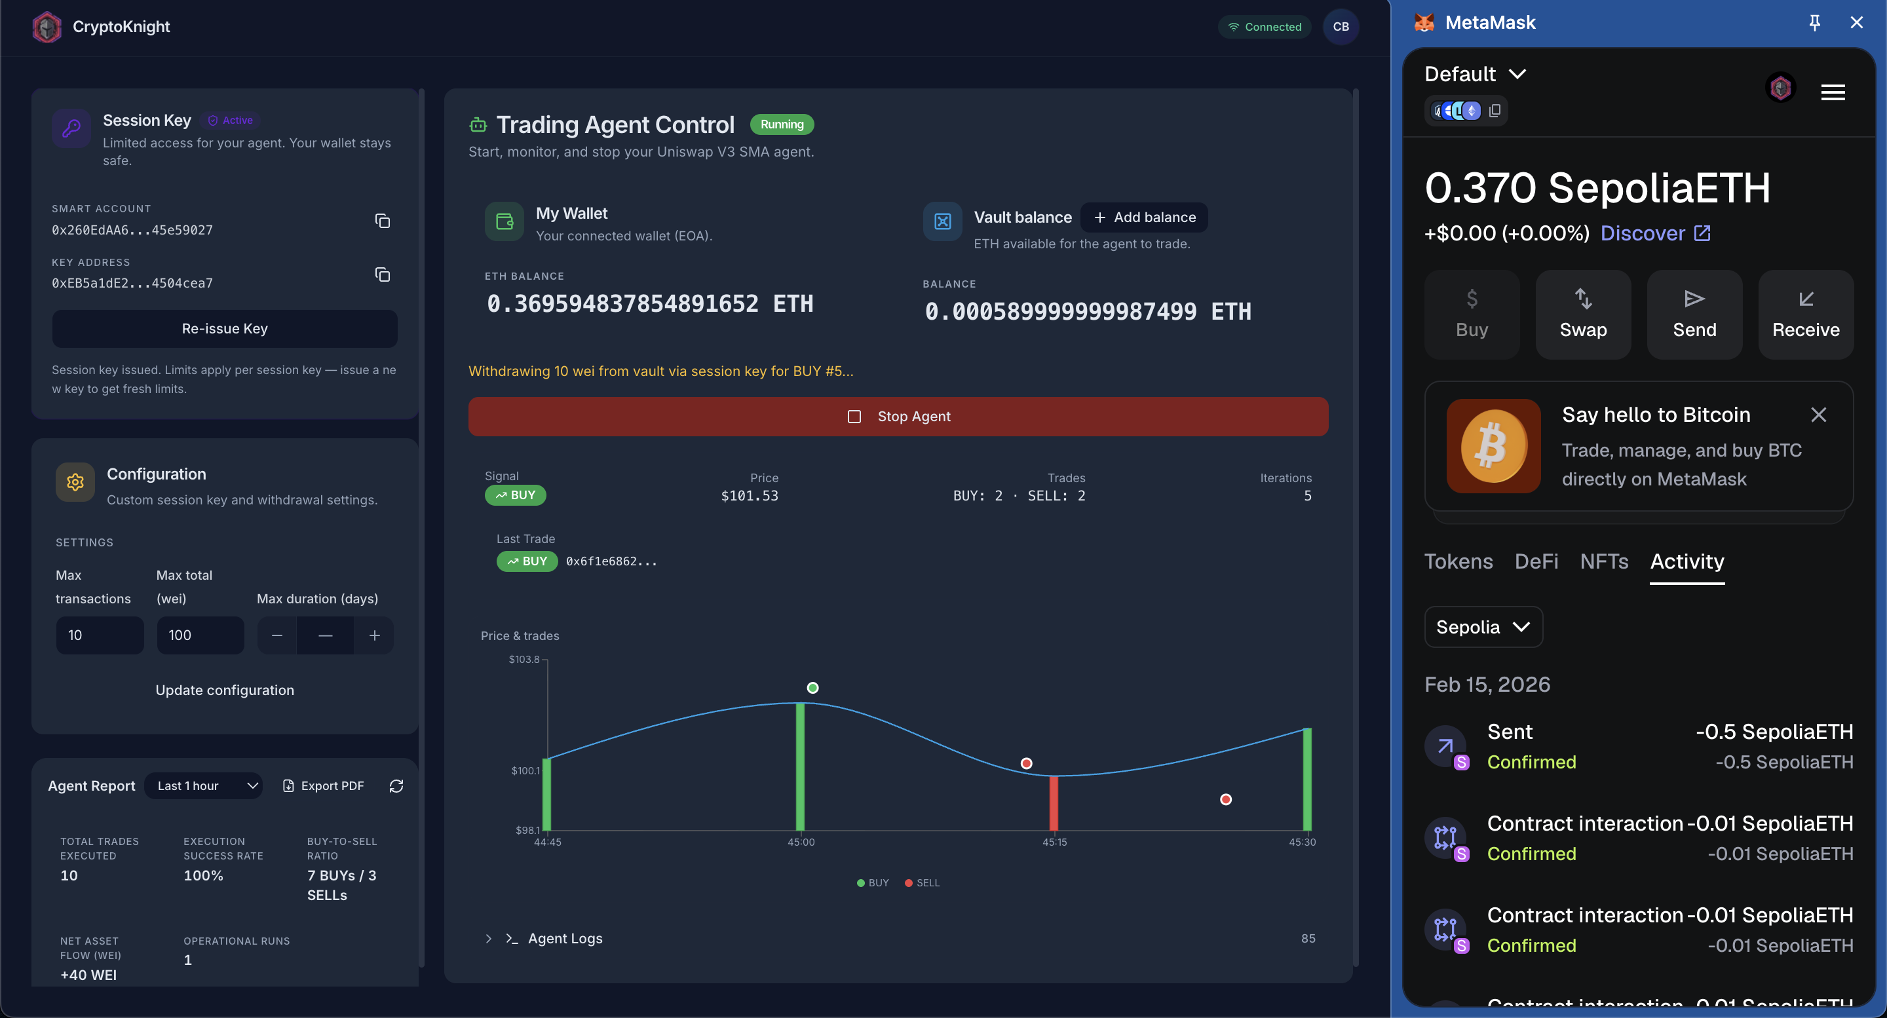Open the Last 1 hour dropdown
Screen dimensions: 1887x1018
pos(204,786)
